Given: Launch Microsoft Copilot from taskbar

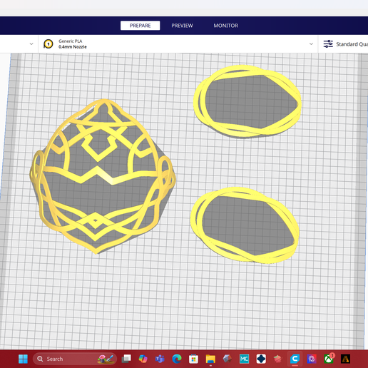Looking at the screenshot, I should [143, 359].
